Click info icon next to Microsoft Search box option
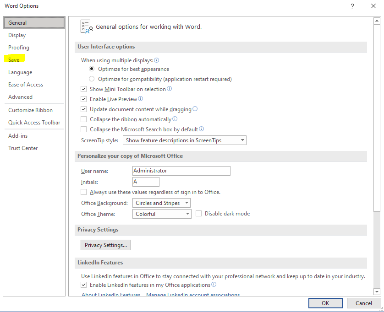This screenshot has height=312, width=384. coord(202,129)
